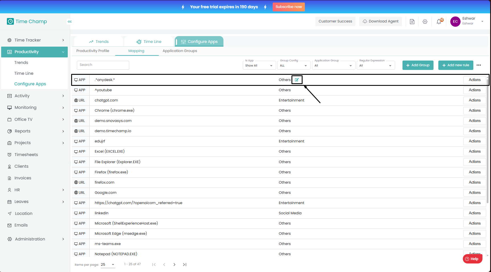The image size is (491, 272).
Task: Click the Clients person icon in sidebar
Action: coord(9,167)
